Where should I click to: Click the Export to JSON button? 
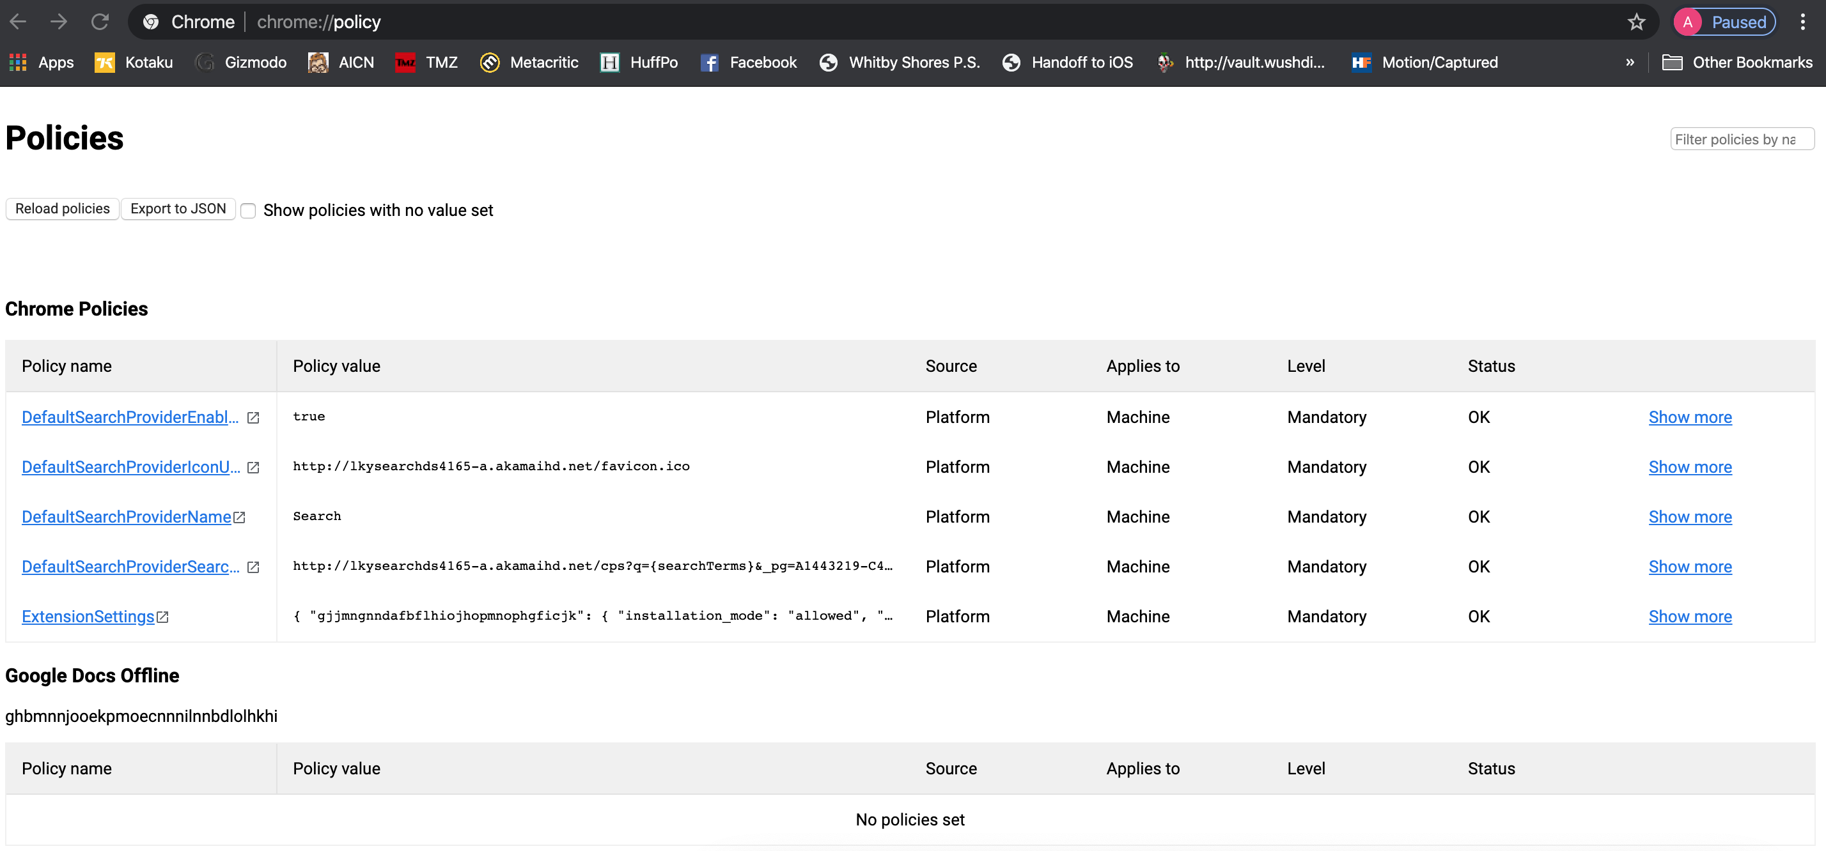coord(178,208)
